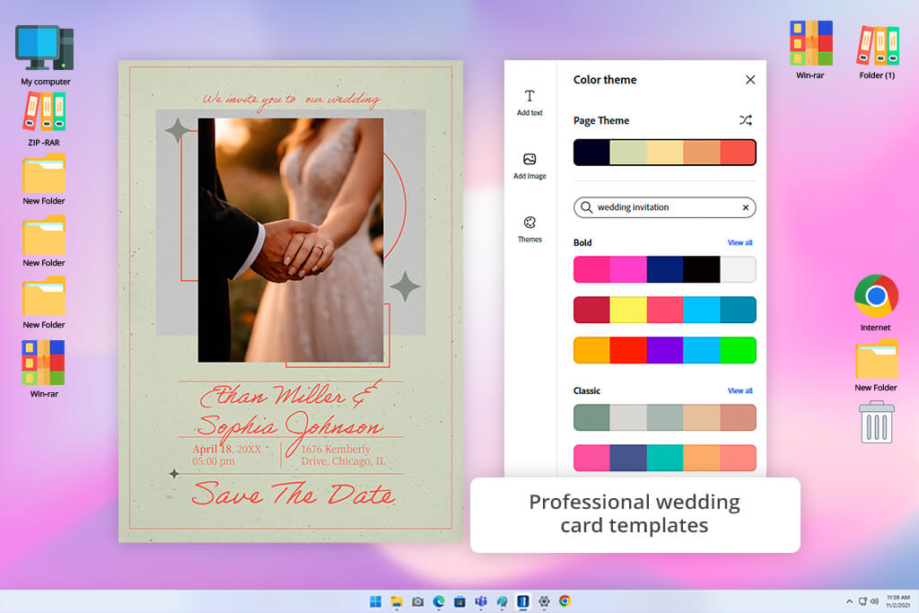Open New Folder directly below ZIP -RAR
The width and height of the screenshot is (919, 613).
(x=44, y=180)
